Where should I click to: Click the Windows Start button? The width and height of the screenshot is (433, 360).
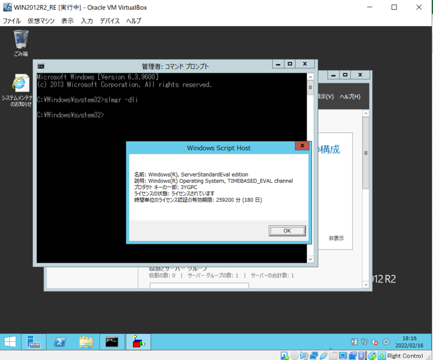[10, 342]
